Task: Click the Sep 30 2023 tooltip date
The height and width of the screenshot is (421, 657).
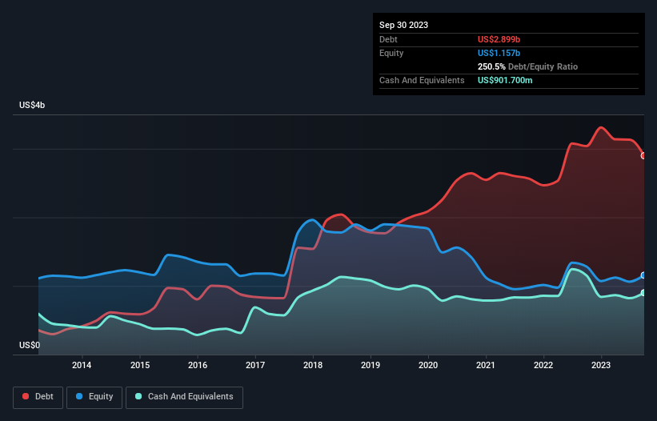Action: pyautogui.click(x=403, y=25)
